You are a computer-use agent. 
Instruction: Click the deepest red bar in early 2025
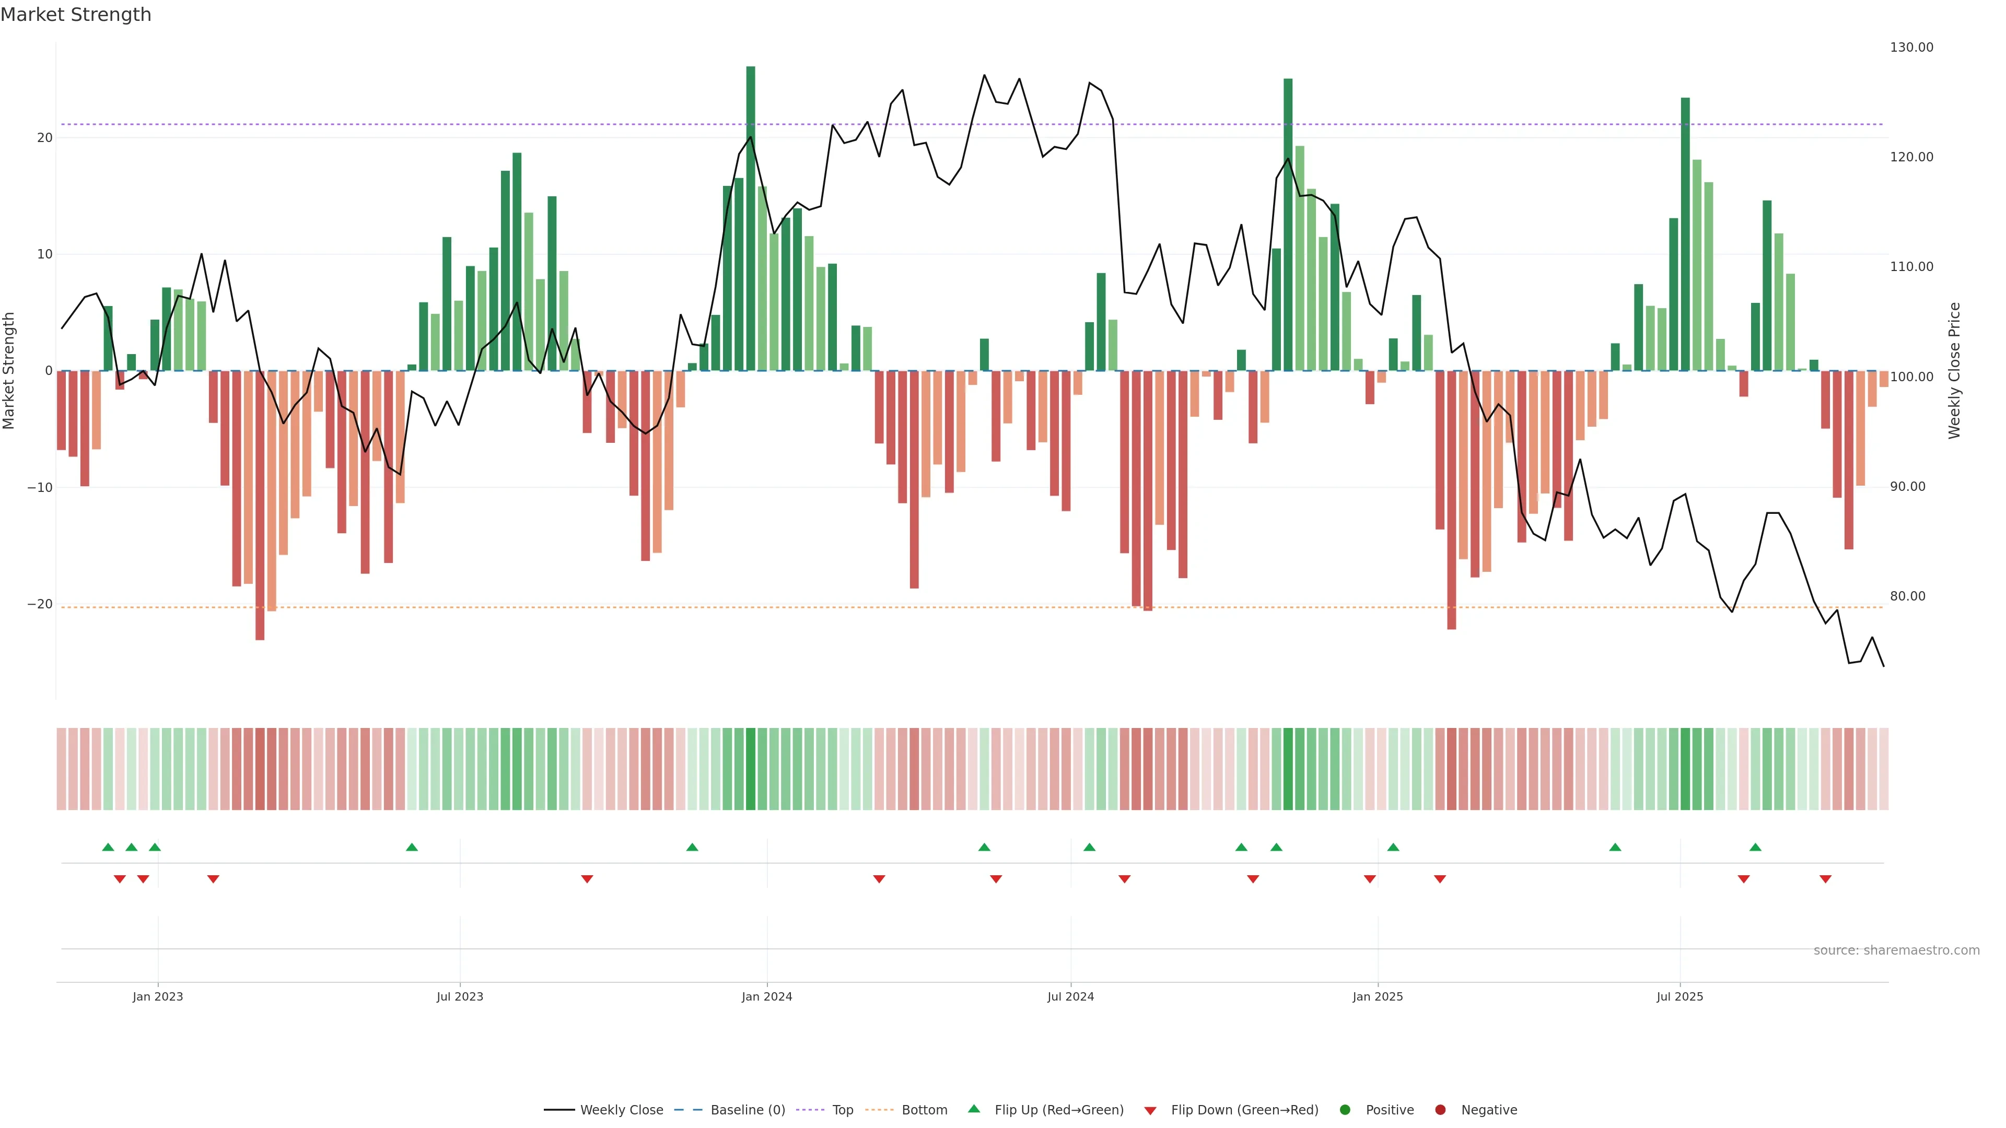(x=1452, y=498)
